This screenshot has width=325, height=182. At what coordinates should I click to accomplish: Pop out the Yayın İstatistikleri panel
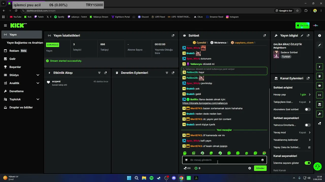coord(173,36)
